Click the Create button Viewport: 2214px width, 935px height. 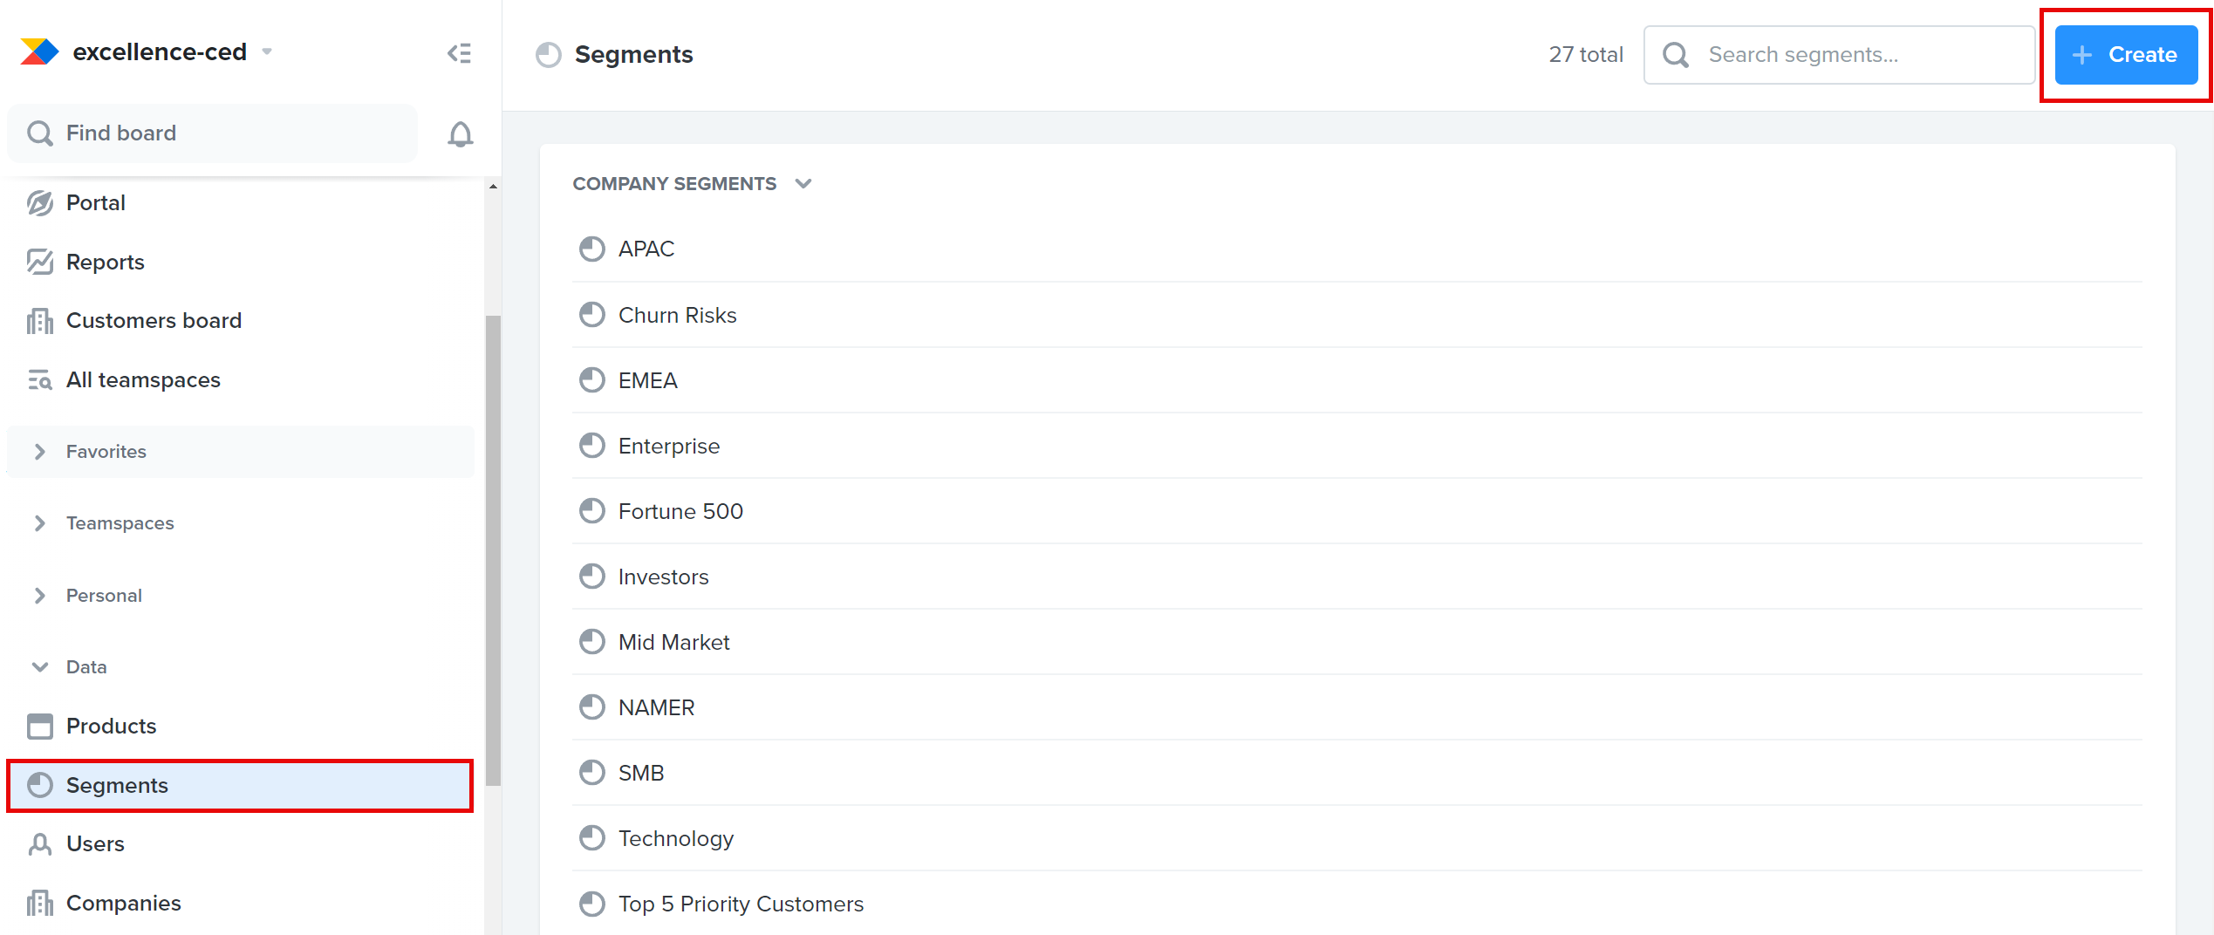pyautogui.click(x=2126, y=54)
